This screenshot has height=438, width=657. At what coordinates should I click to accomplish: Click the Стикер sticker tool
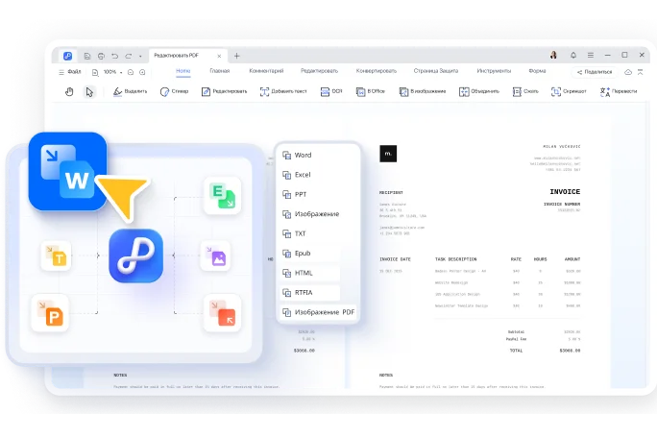click(174, 91)
